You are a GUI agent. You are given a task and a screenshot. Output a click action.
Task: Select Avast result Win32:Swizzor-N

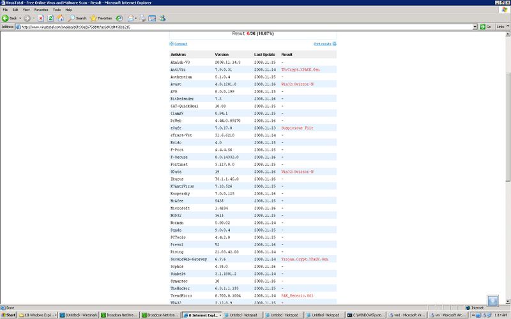(297, 84)
